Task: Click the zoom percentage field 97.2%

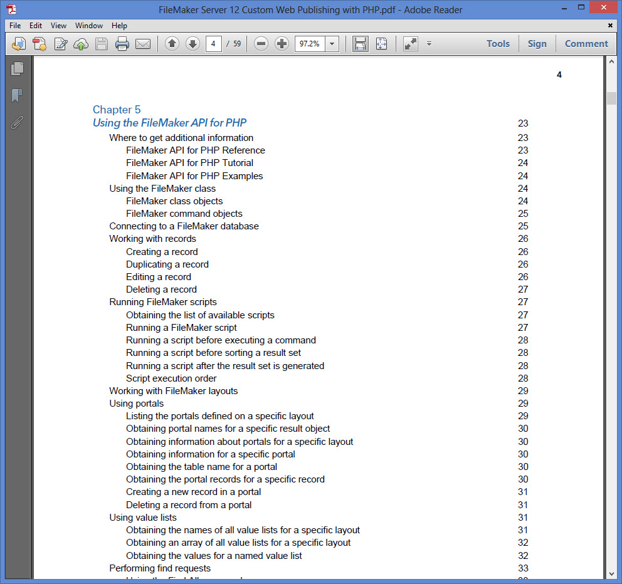Action: click(x=310, y=44)
